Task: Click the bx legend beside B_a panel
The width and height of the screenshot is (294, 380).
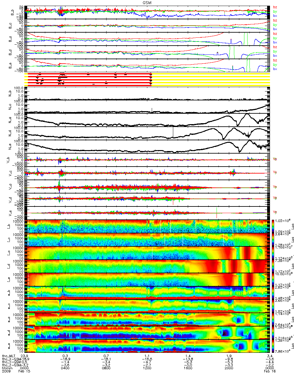Action: point(275,42)
